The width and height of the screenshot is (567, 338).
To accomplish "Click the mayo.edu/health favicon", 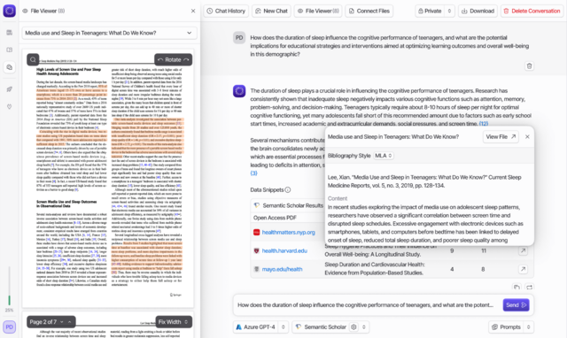I will (256, 269).
